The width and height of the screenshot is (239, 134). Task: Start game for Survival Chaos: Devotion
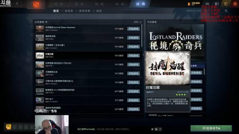point(134,29)
